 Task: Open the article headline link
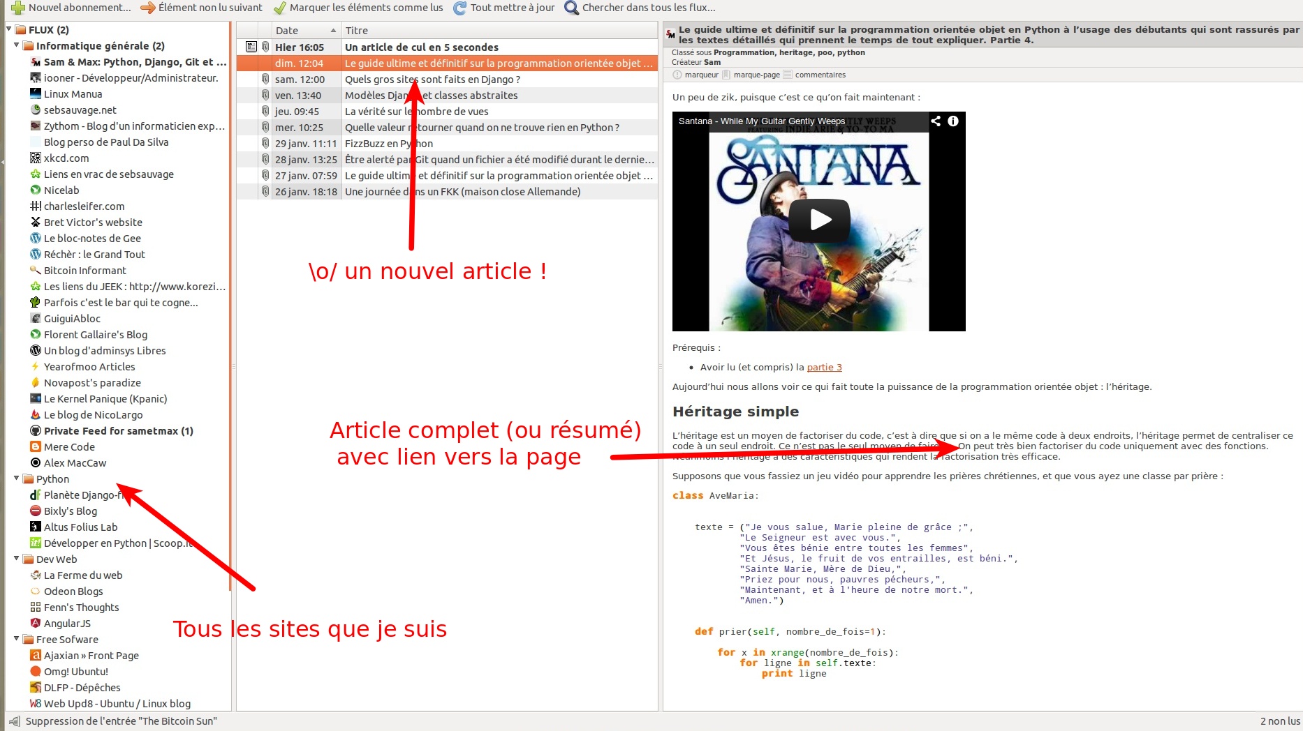[x=989, y=35]
